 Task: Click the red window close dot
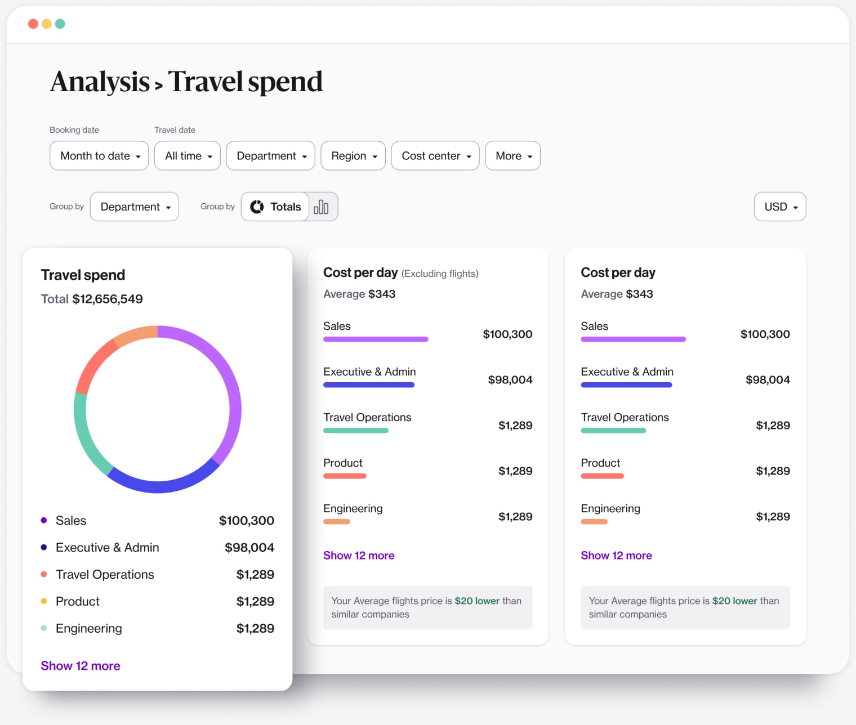point(33,24)
